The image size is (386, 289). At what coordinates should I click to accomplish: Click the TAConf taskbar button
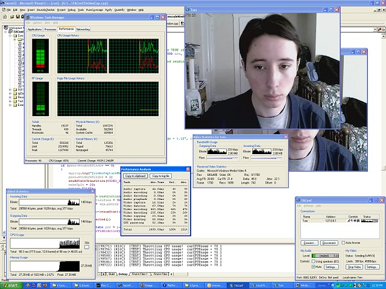[x=239, y=285]
